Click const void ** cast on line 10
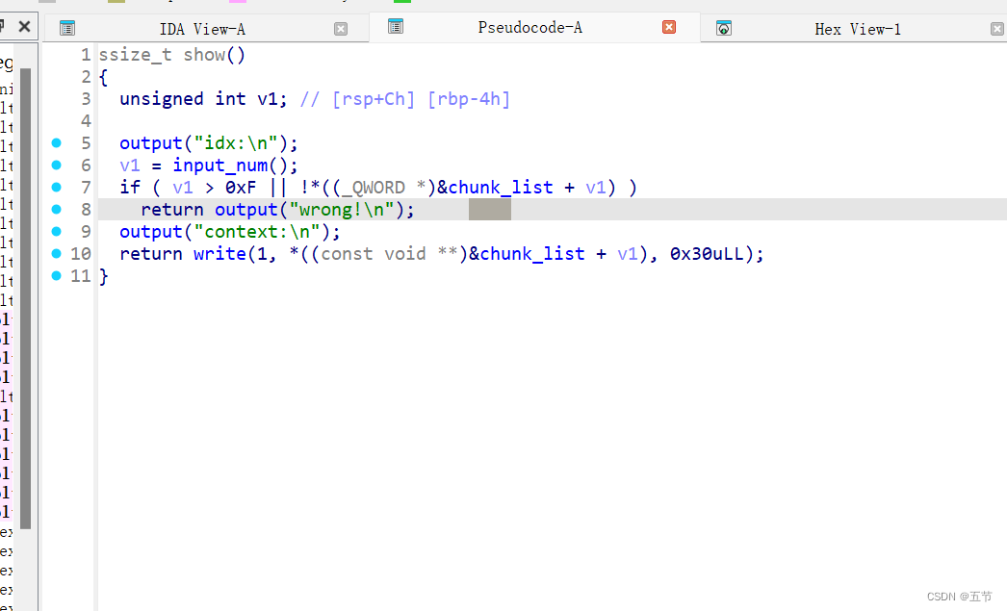Image resolution: width=1007 pixels, height=611 pixels. [x=389, y=254]
